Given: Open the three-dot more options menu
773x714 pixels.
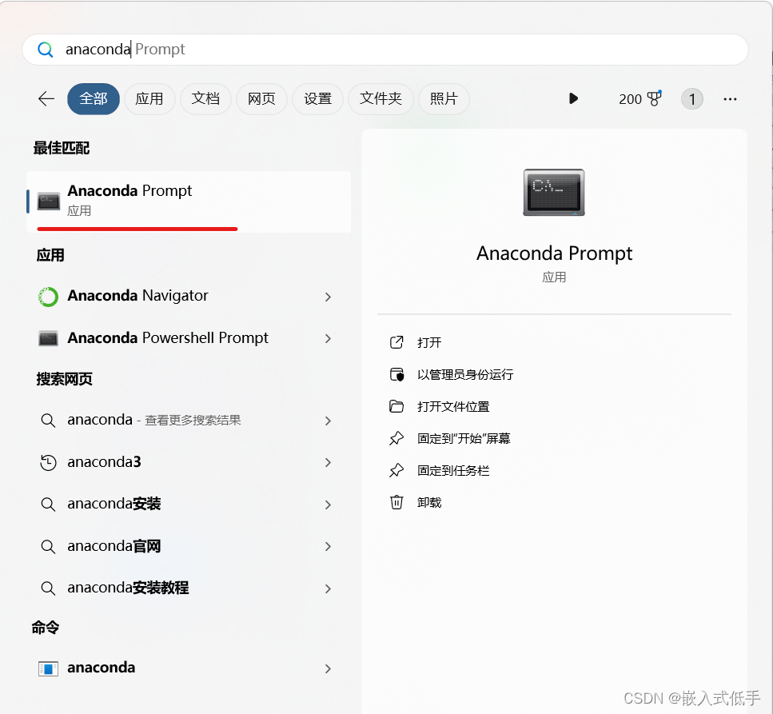Looking at the screenshot, I should tap(730, 99).
